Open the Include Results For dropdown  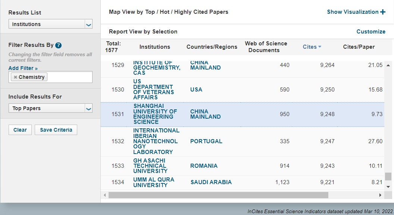50,109
